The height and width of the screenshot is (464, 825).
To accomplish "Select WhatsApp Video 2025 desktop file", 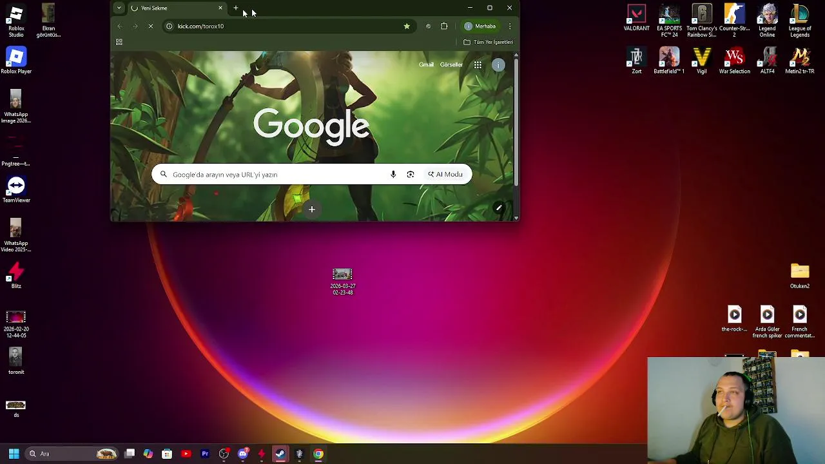I will pos(16,235).
